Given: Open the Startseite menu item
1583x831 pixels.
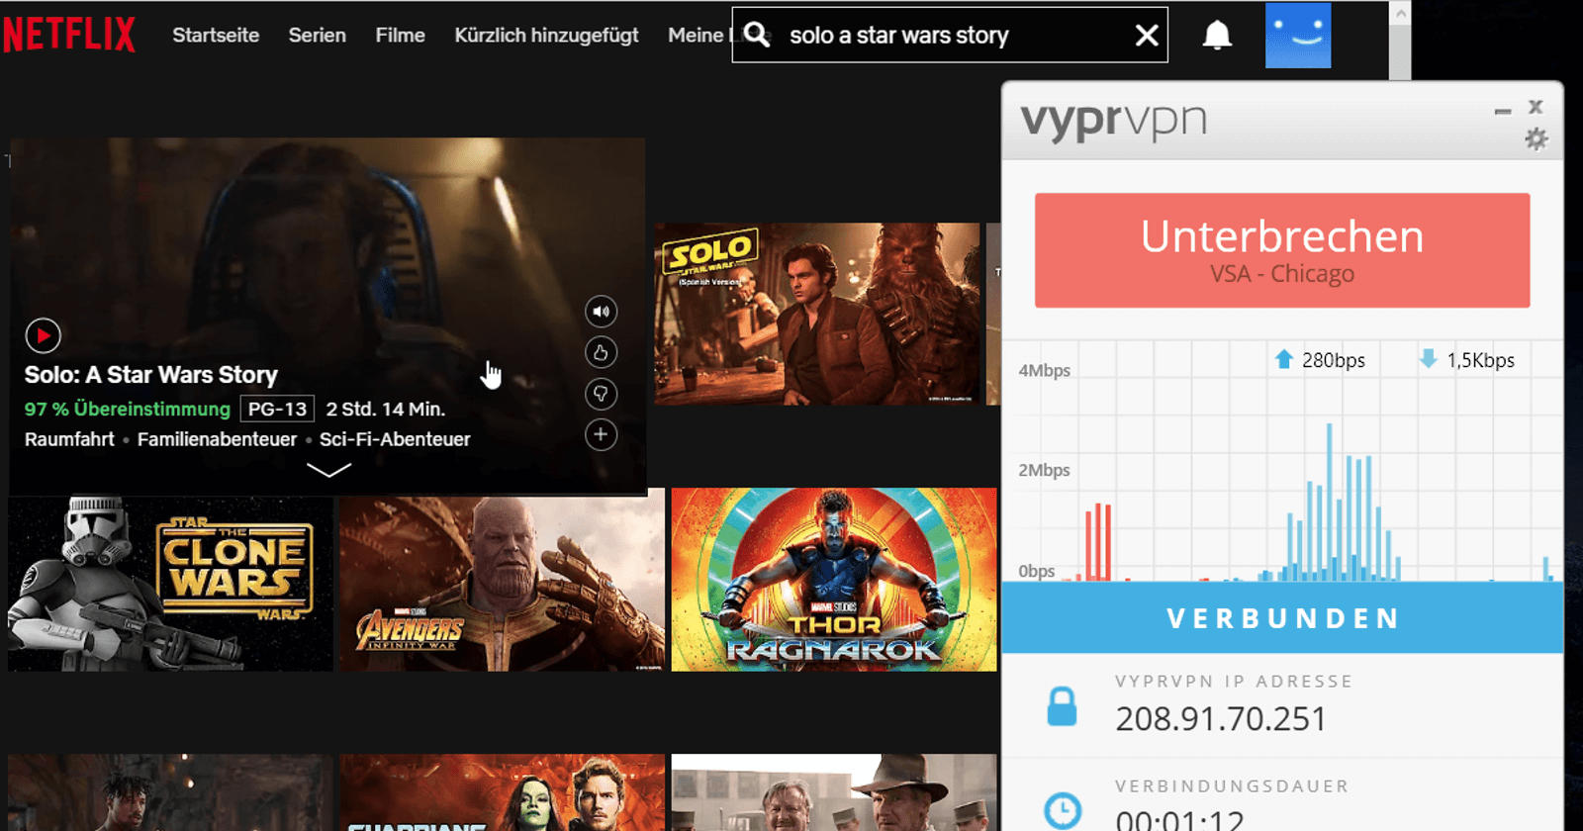Looking at the screenshot, I should point(216,36).
